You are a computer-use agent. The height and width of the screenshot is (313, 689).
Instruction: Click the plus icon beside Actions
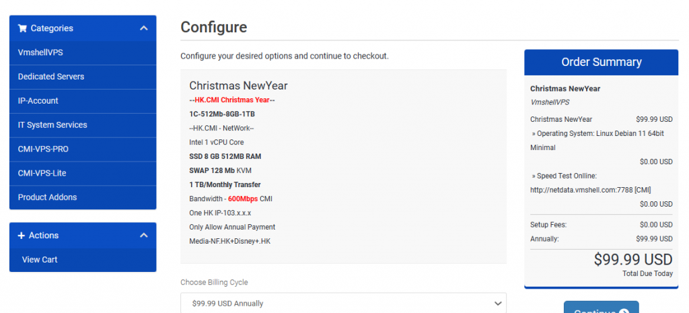click(x=21, y=236)
